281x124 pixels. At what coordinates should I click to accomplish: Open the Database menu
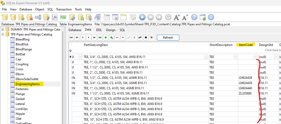click(26, 9)
